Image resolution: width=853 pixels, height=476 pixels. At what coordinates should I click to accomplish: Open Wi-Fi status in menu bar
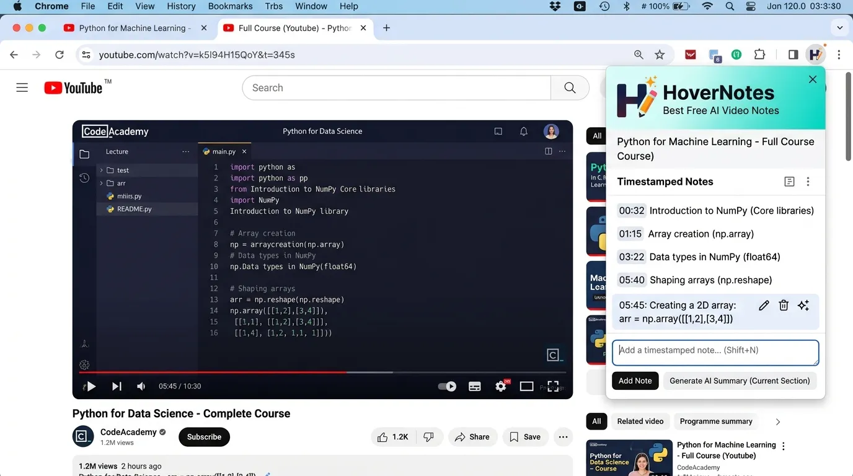(x=707, y=6)
